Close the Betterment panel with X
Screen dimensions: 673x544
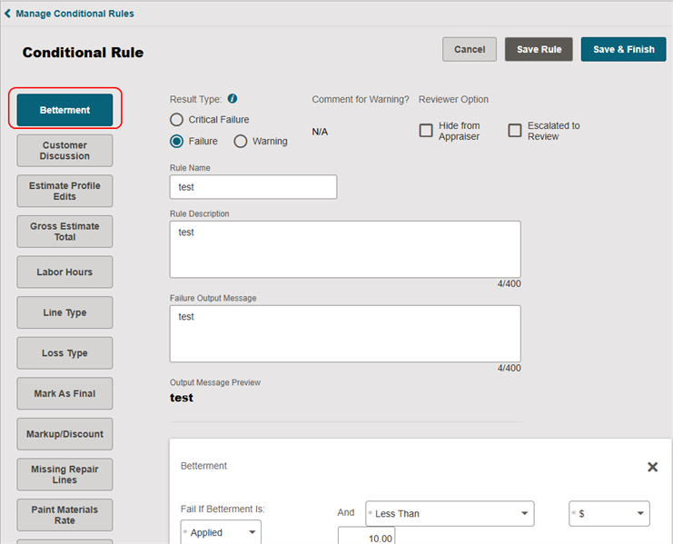click(x=652, y=467)
